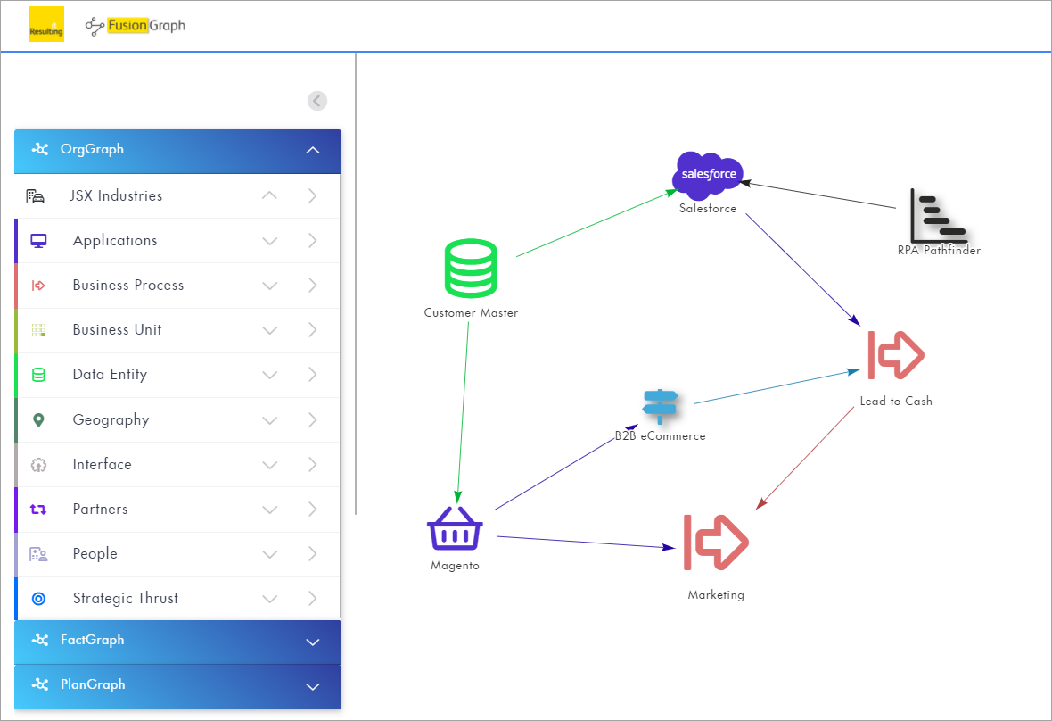Select the Customer Master database icon
This screenshot has height=721, width=1052.
[x=470, y=269]
